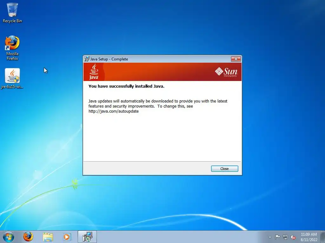Click the network status tray icon
The width and height of the screenshot is (325, 243).
(x=285, y=237)
